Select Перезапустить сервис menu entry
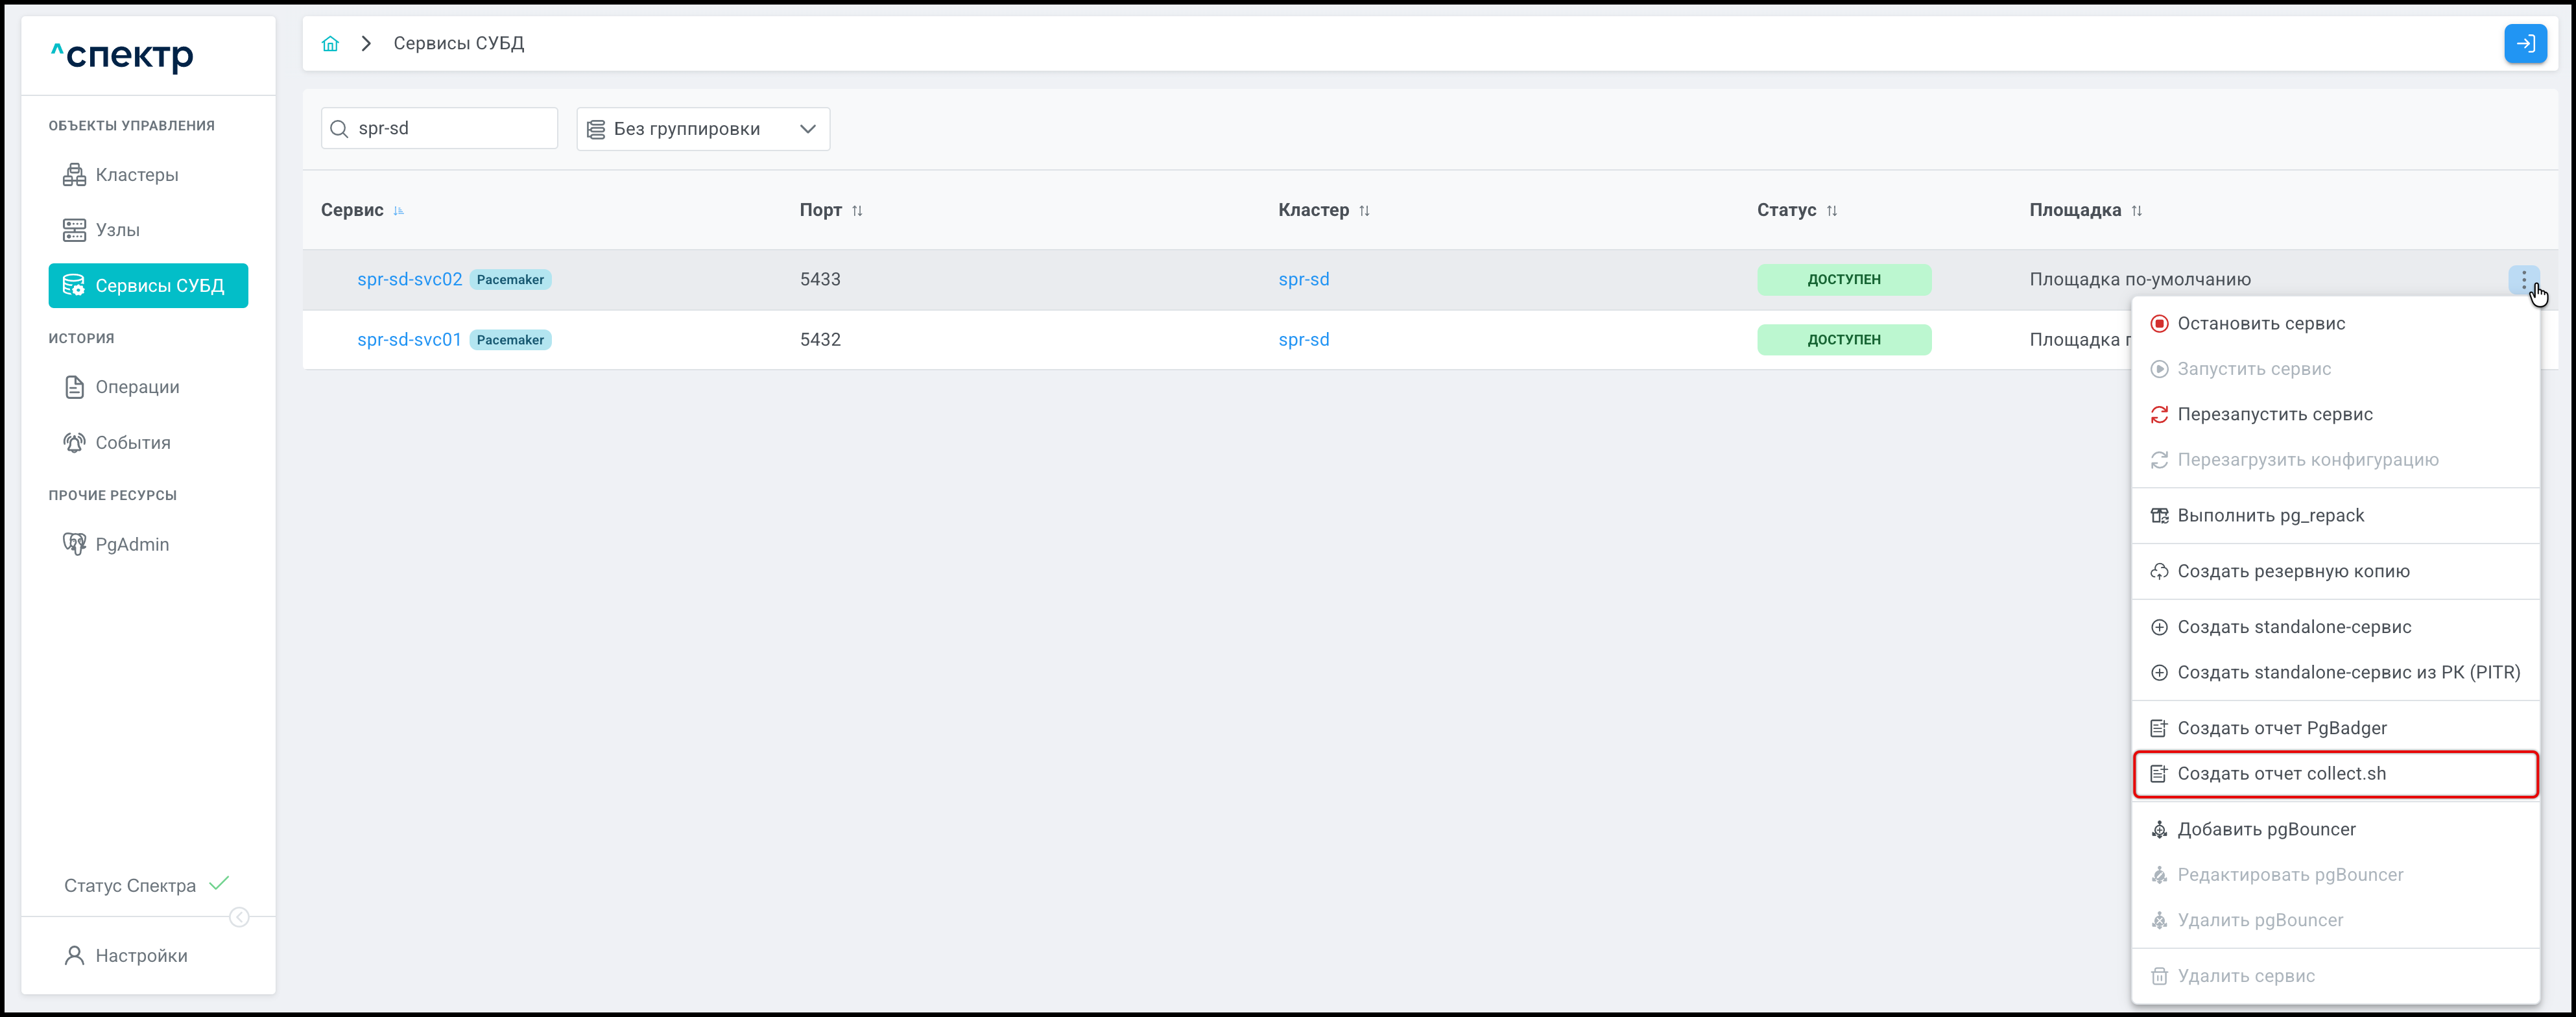The width and height of the screenshot is (2576, 1017). coord(2274,414)
